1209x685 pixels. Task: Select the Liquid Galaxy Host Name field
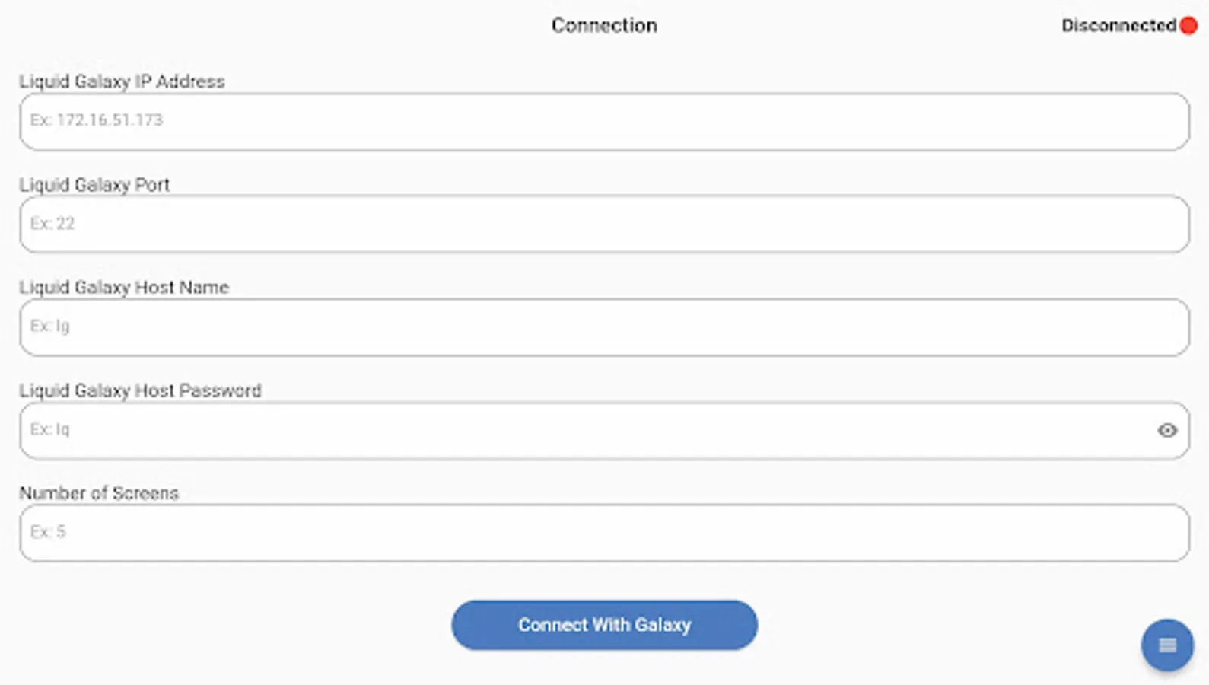pos(604,327)
